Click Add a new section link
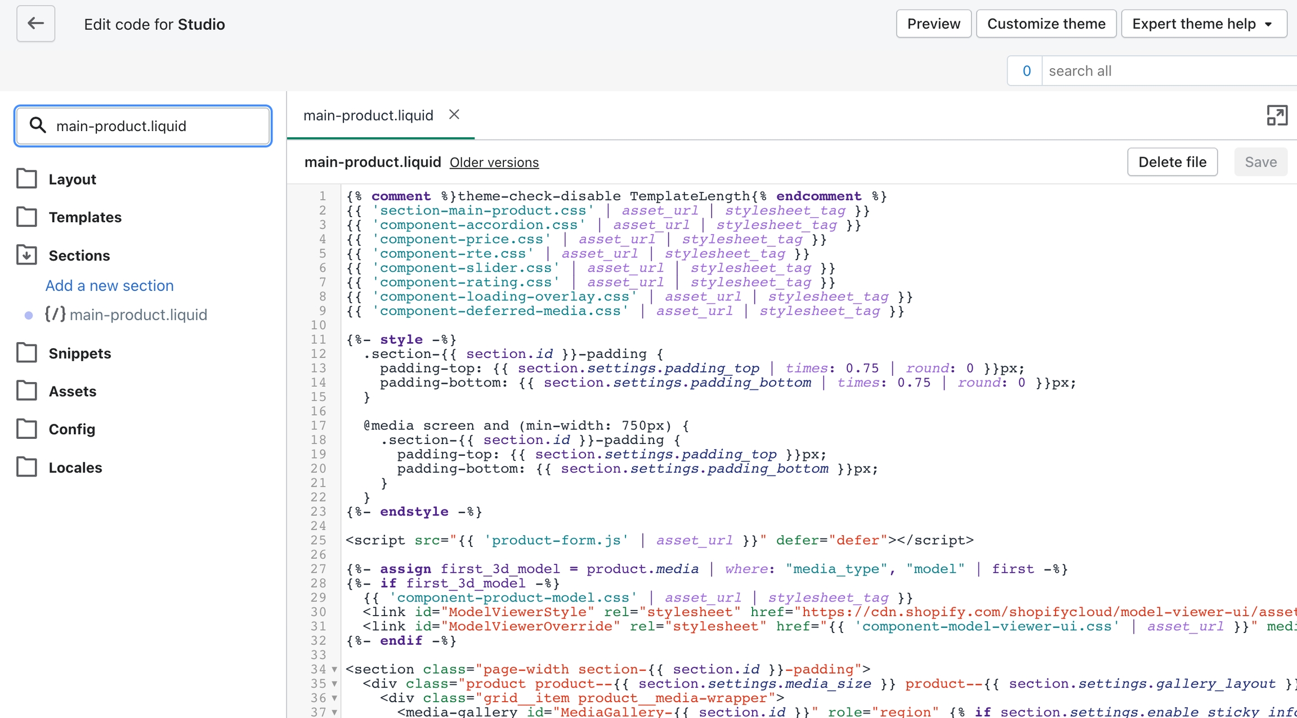This screenshot has width=1297, height=718. [109, 285]
